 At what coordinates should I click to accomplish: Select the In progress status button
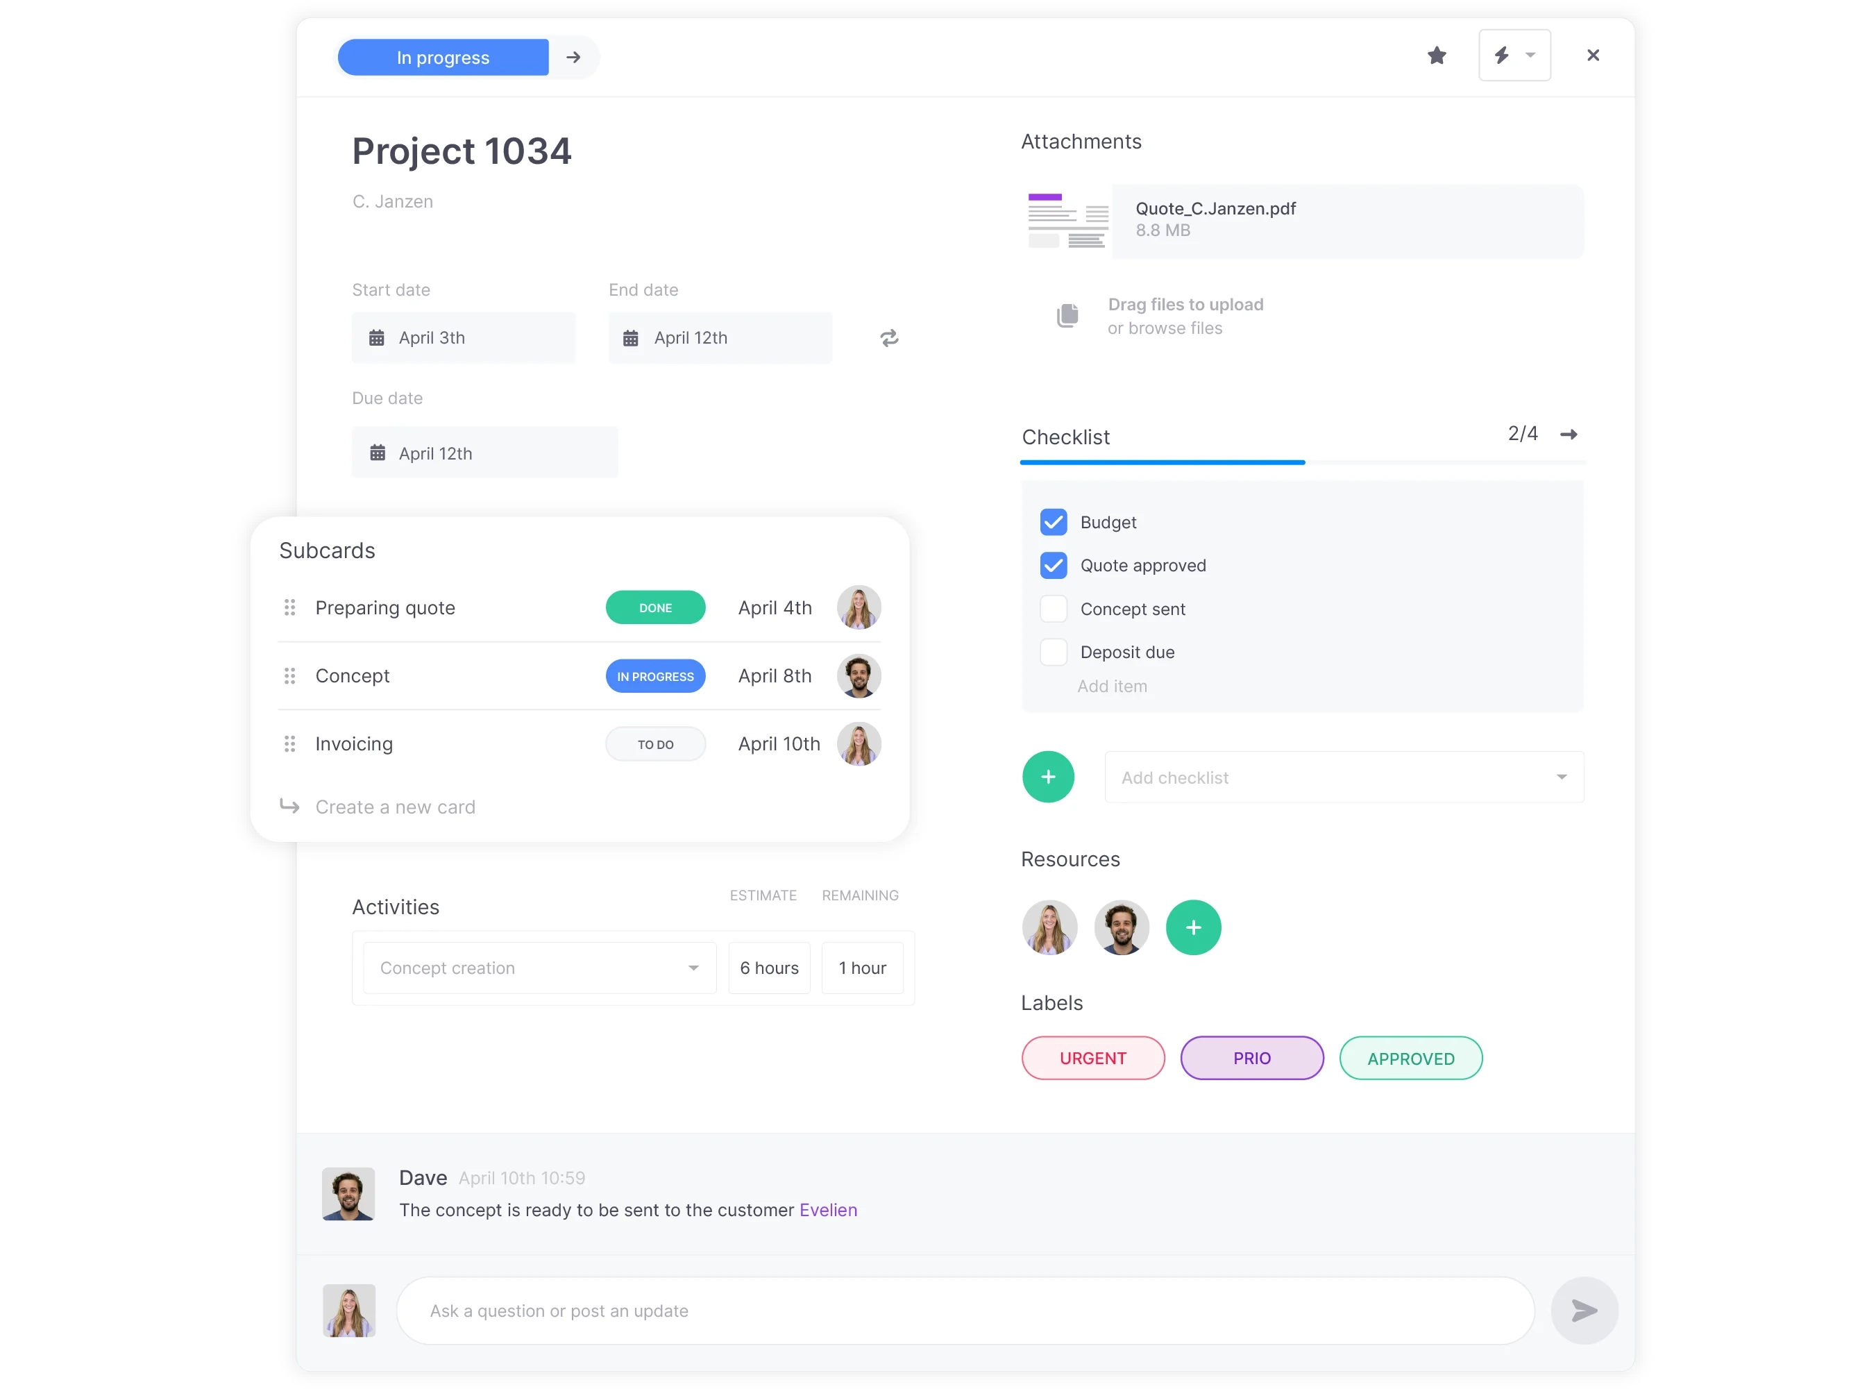[442, 57]
